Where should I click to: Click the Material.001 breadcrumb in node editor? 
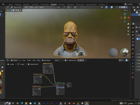tap(34, 64)
